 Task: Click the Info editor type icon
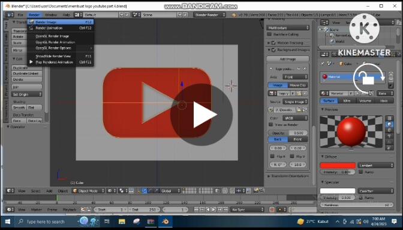[x=10, y=15]
